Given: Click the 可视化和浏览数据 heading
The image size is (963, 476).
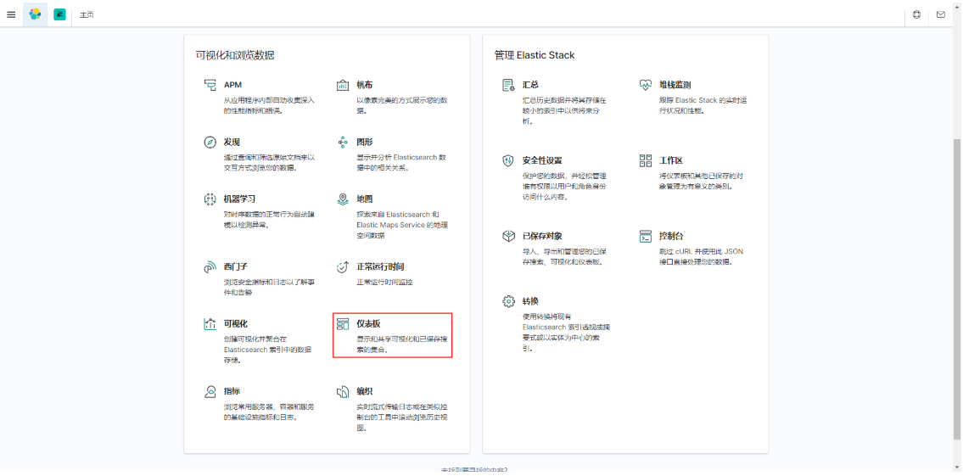Looking at the screenshot, I should tap(235, 54).
